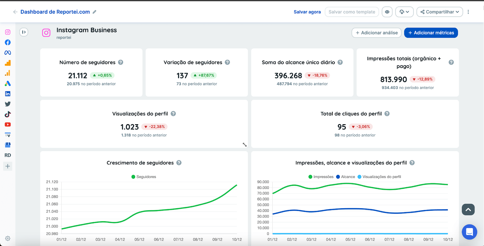Click the Instagram Business heading

click(87, 30)
